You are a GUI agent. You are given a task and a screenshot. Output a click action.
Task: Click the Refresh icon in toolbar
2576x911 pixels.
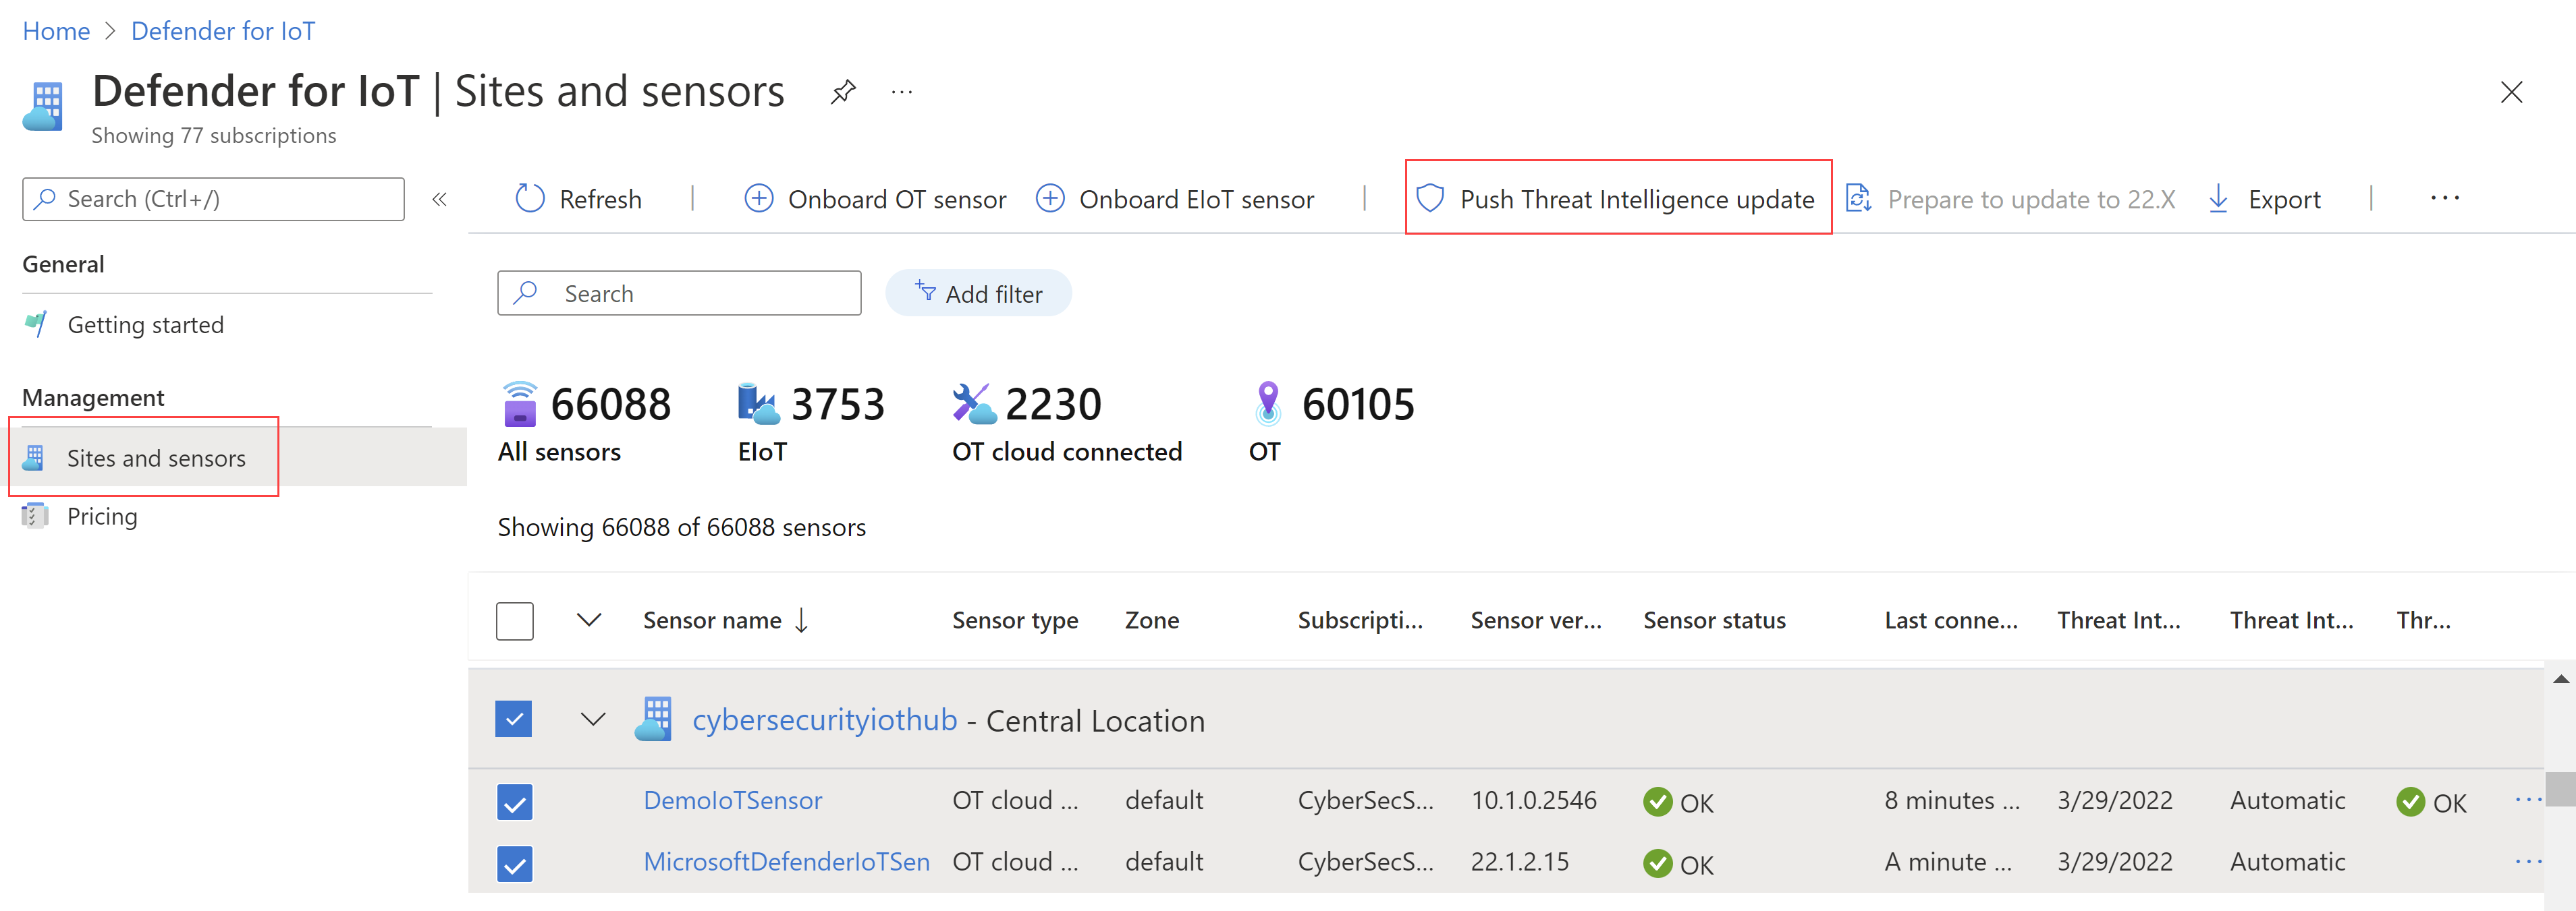click(x=529, y=199)
